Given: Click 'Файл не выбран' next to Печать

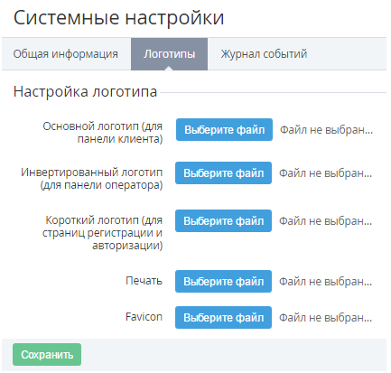Looking at the screenshot, I should [x=325, y=282].
